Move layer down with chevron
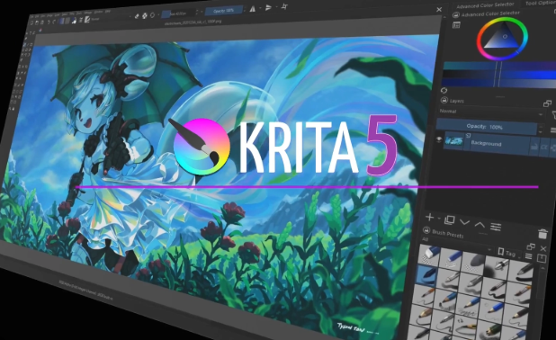 point(464,222)
